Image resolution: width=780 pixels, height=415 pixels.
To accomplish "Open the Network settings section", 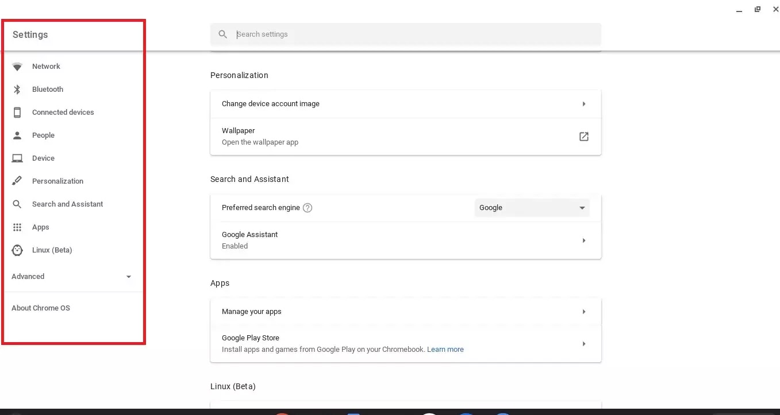I will (46, 67).
